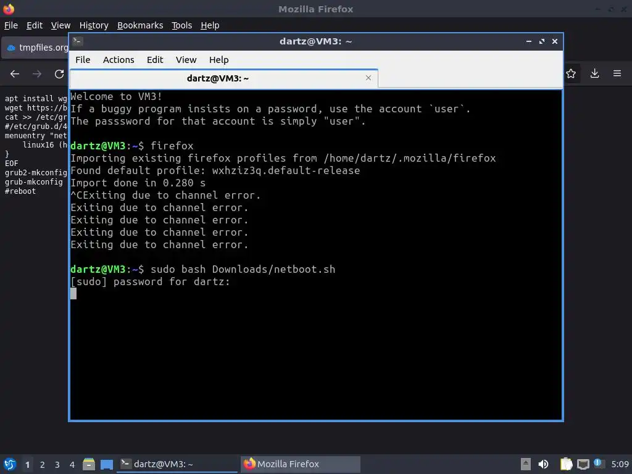Open Firefox View menu
Image resolution: width=632 pixels, height=474 pixels.
coord(61,25)
